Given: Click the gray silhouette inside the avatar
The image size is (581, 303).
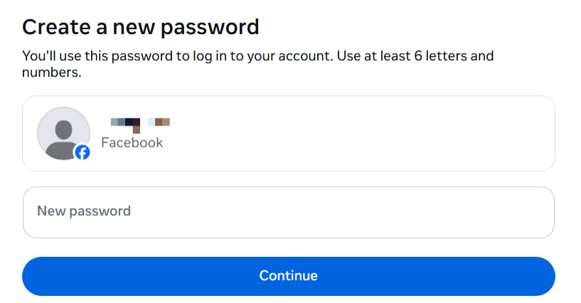Looking at the screenshot, I should [x=63, y=136].
